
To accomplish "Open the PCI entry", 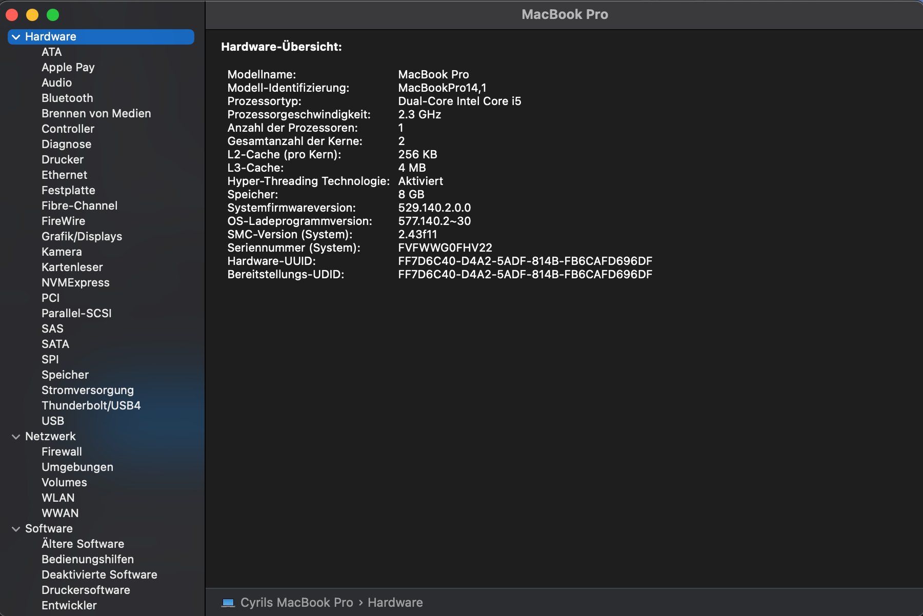I will [51, 298].
